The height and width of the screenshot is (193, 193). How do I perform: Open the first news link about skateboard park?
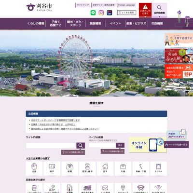[55, 120]
